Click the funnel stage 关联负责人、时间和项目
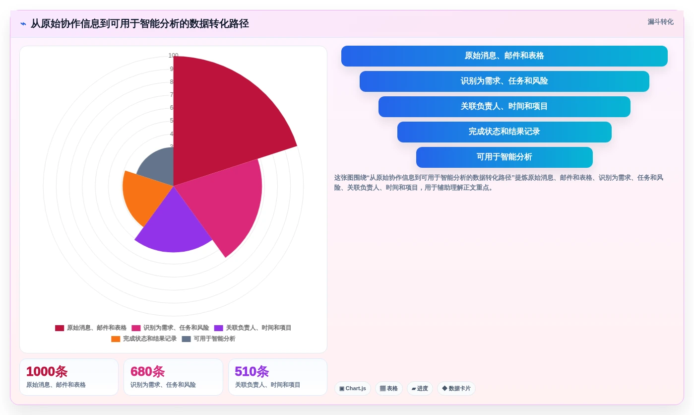694x415 pixels. click(504, 107)
